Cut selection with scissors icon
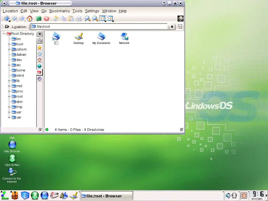 coord(56,19)
